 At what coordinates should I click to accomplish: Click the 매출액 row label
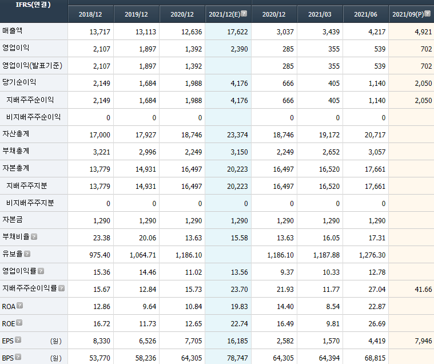12,30
